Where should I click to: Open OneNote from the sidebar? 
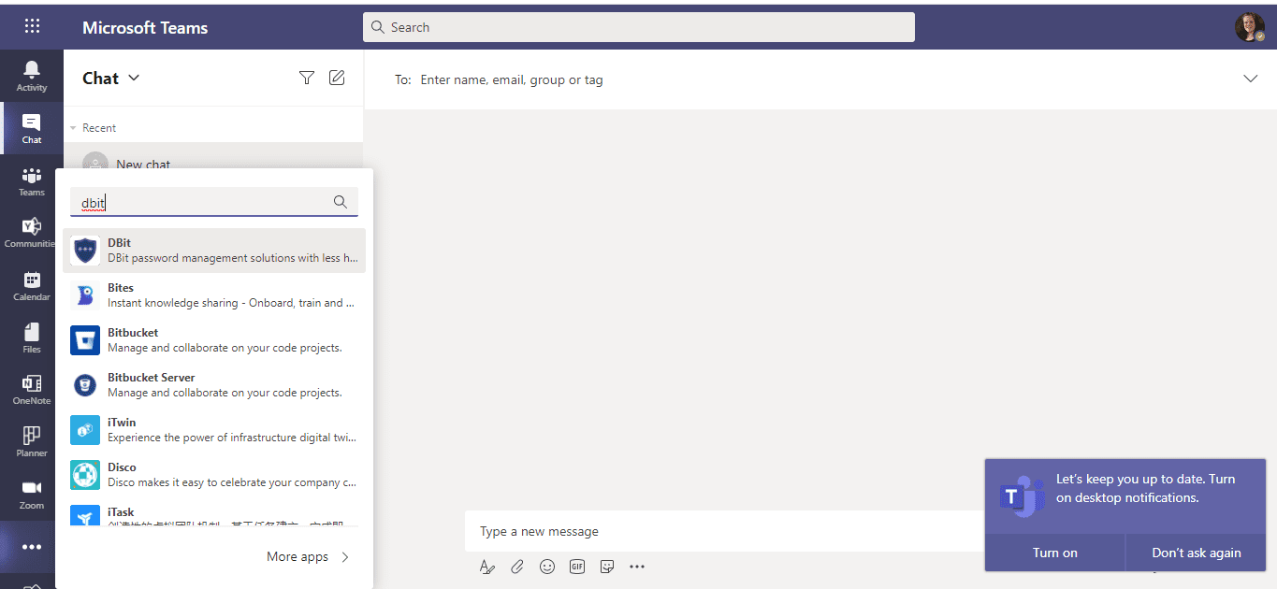31,388
